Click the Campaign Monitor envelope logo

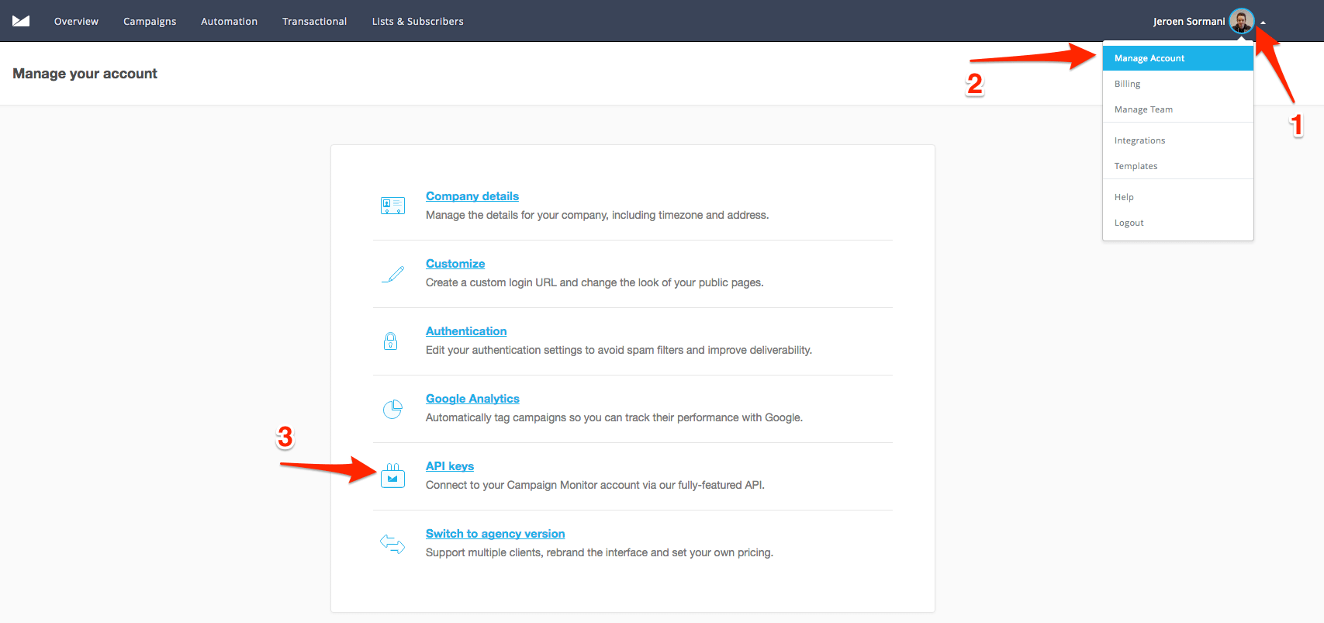click(x=21, y=21)
